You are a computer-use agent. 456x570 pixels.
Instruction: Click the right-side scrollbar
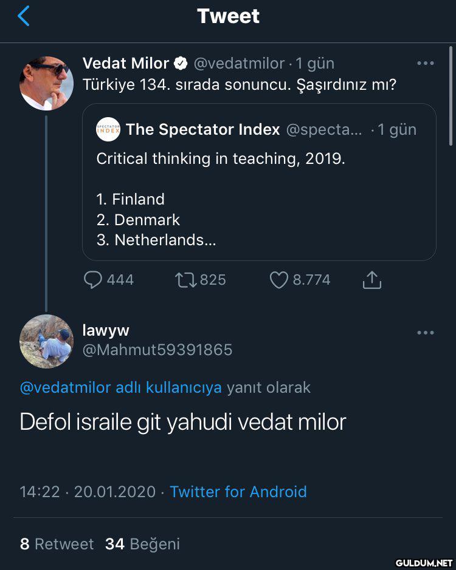pyautogui.click(x=451, y=97)
